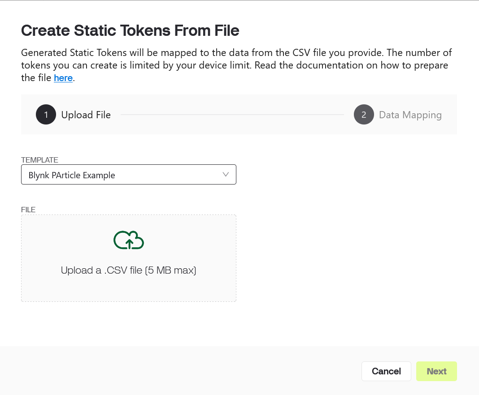Click the Create Static Tokens From File heading

(130, 30)
